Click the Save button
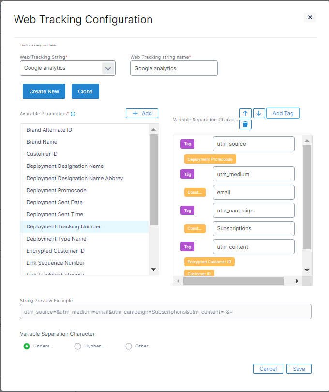329x392 pixels. click(x=299, y=369)
